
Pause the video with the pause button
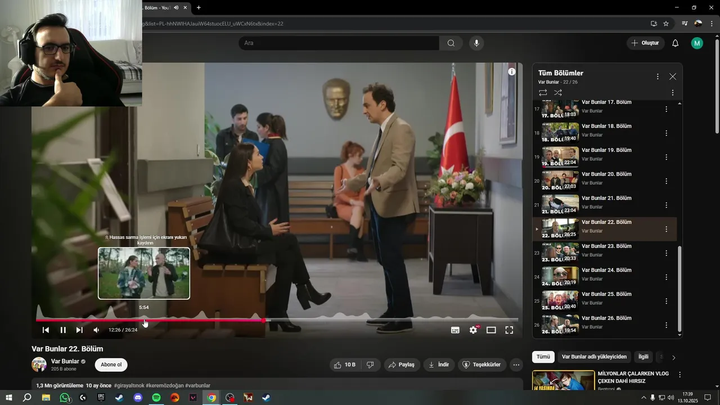click(x=63, y=330)
